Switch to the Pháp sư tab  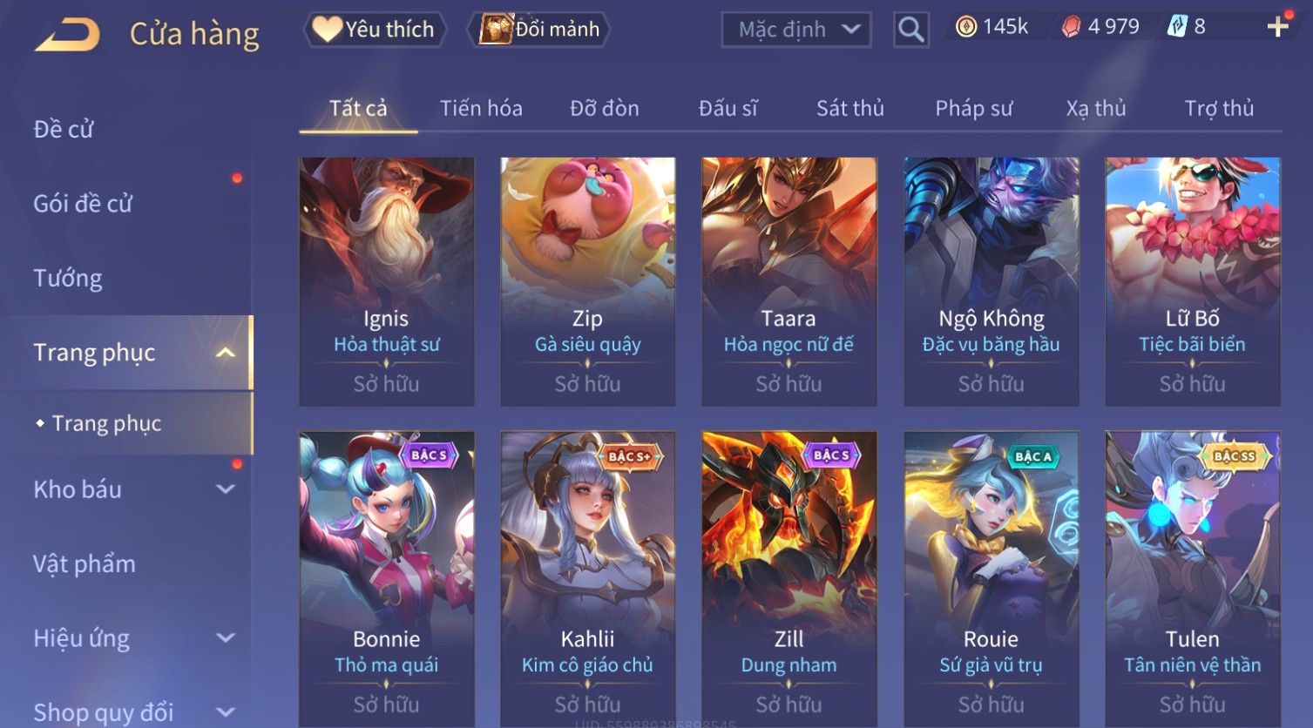pos(973,108)
